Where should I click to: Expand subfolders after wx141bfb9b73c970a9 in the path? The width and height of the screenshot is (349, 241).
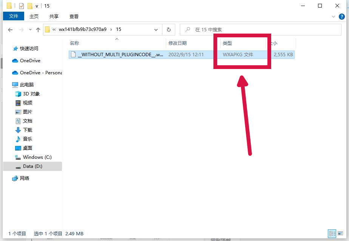[x=111, y=29]
